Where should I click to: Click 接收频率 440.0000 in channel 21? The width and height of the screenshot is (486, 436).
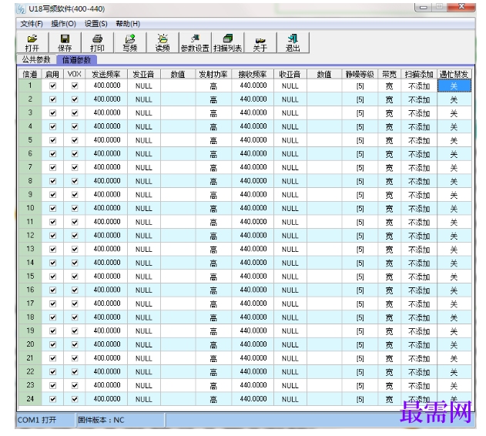[x=253, y=358]
